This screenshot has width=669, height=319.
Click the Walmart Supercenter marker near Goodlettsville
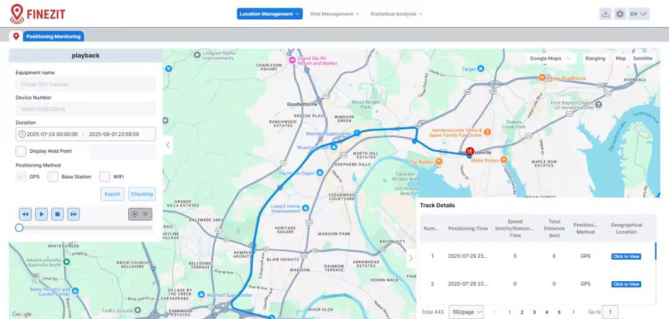point(357,133)
